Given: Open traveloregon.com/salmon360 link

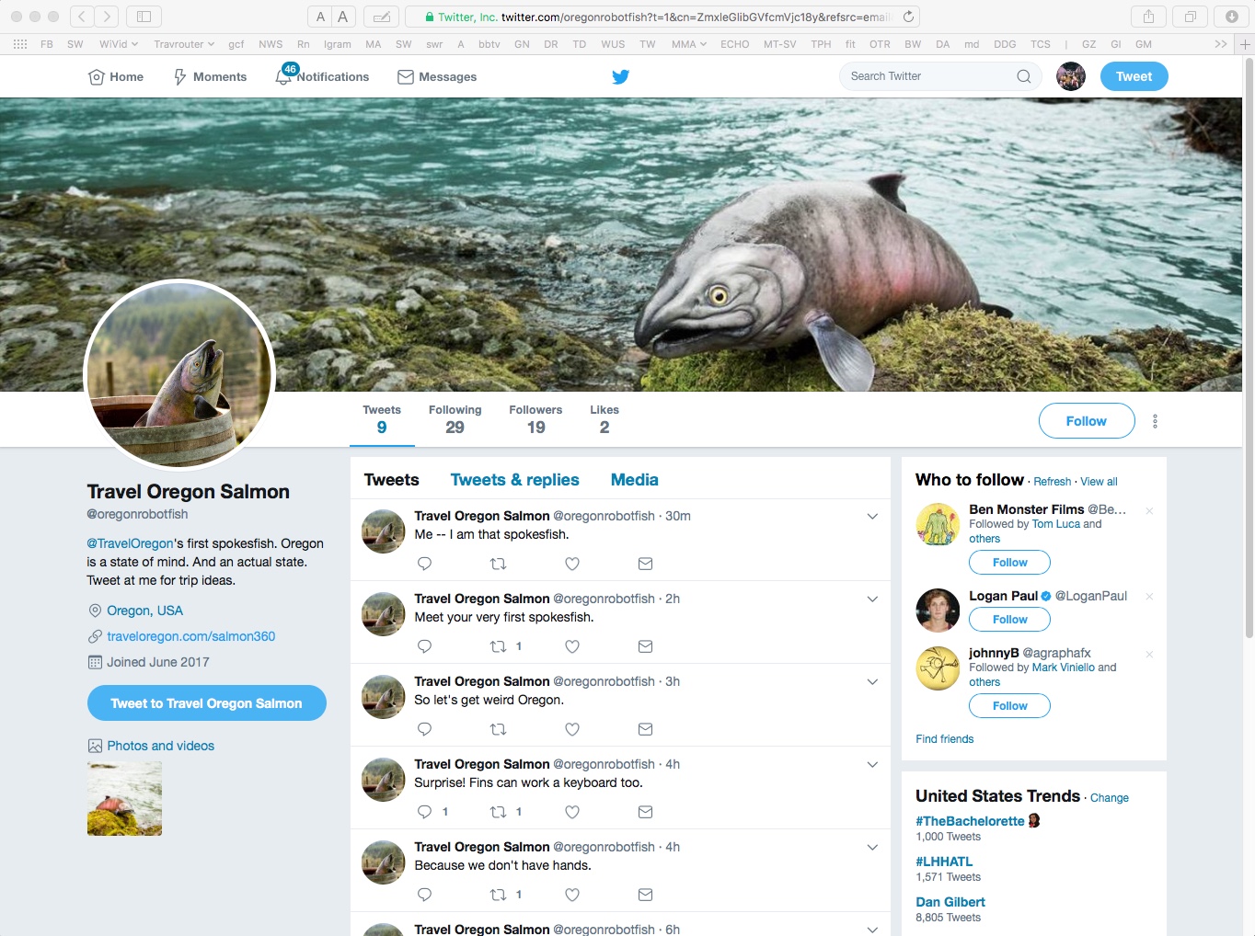Looking at the screenshot, I should (190, 636).
